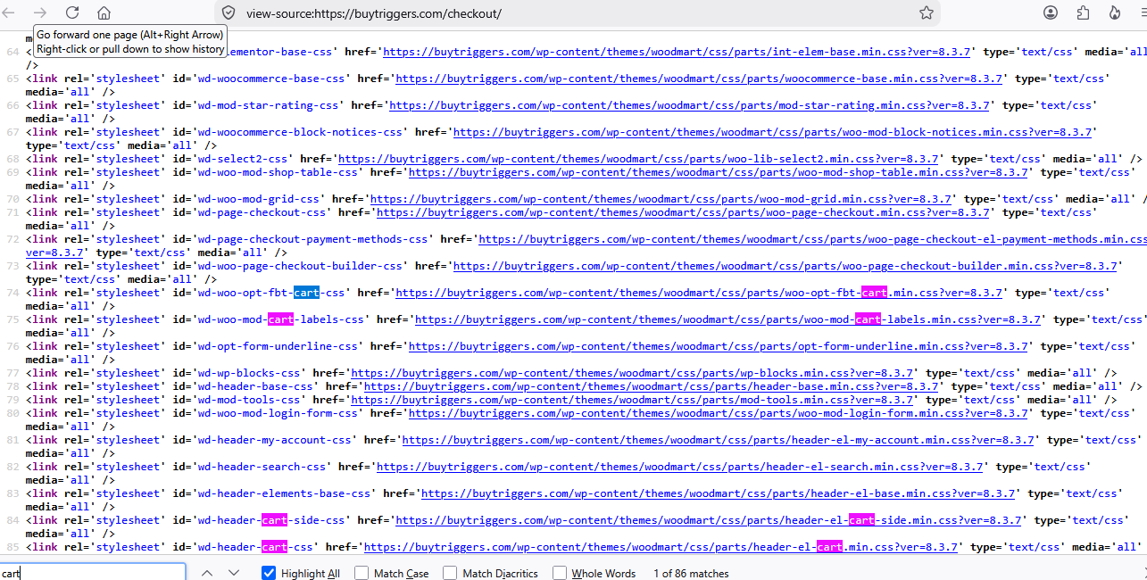Uncheck the Highlight All checkbox
The width and height of the screenshot is (1147, 580).
(x=269, y=573)
